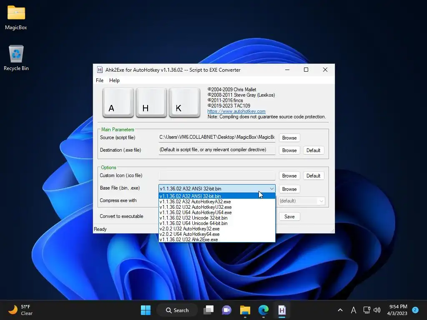Click the Convert to executable label
This screenshot has width=427, height=320.
121,216
